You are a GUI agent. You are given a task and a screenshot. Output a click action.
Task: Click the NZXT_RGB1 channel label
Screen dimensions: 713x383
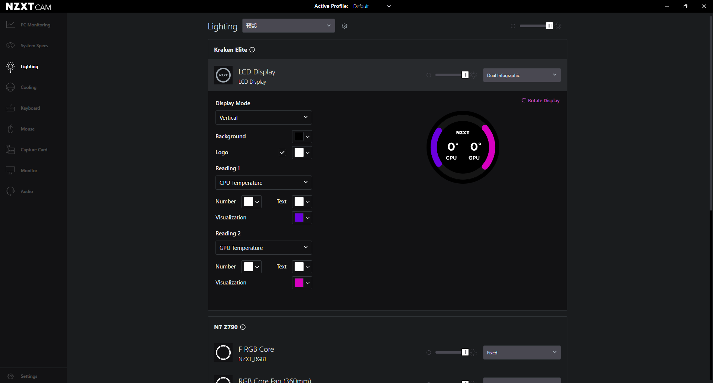(x=252, y=359)
